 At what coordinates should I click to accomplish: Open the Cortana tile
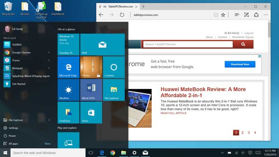[114, 67]
